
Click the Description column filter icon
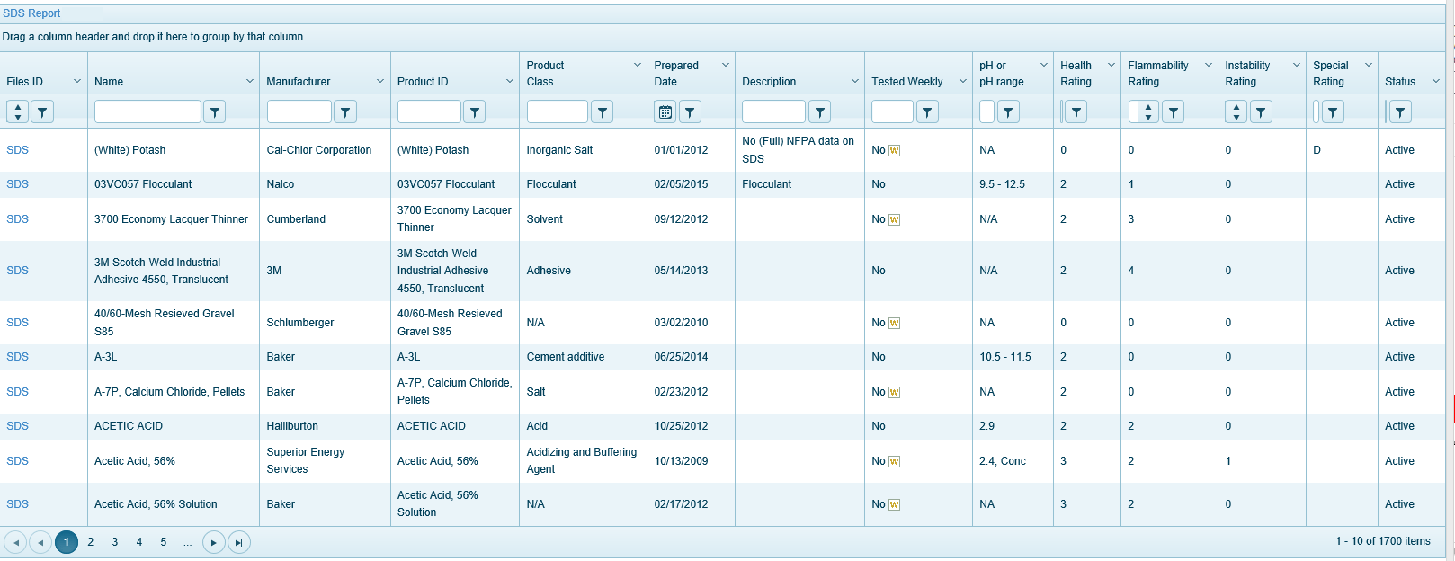(x=819, y=111)
